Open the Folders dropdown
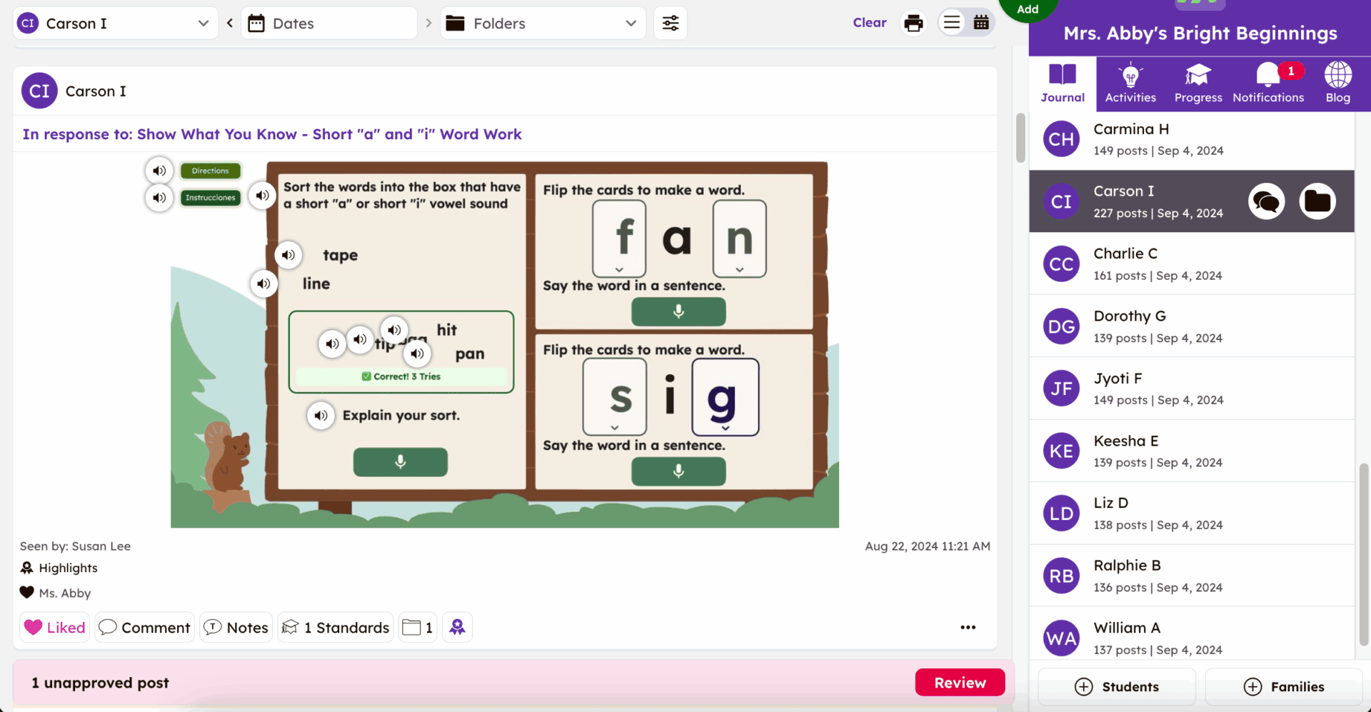This screenshot has width=1371, height=712. [x=543, y=24]
